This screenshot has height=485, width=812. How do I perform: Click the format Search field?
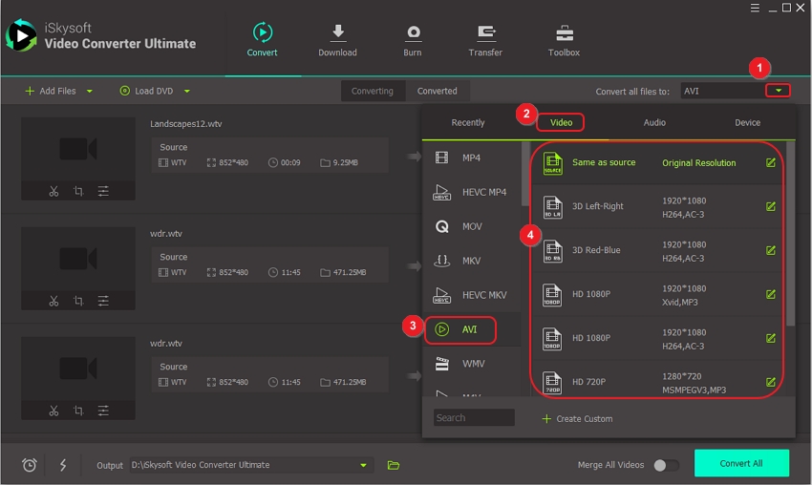(474, 417)
